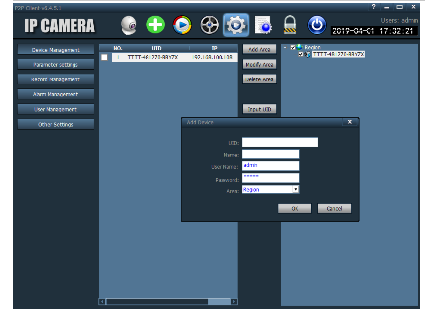Switch to Alarm Management
This screenshot has height=312, width=444.
(56, 94)
